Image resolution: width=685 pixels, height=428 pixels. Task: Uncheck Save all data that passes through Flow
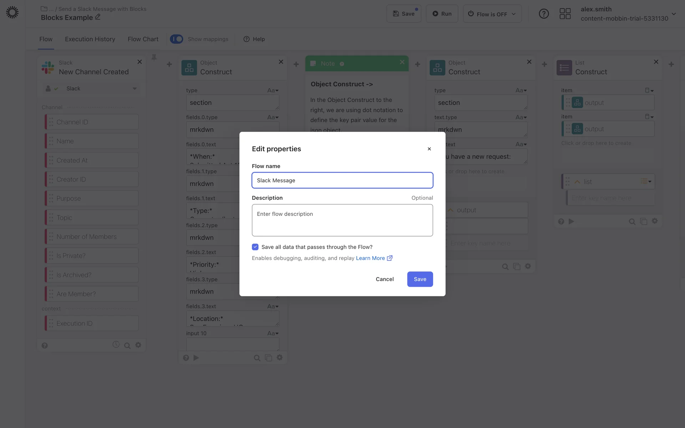click(x=255, y=247)
